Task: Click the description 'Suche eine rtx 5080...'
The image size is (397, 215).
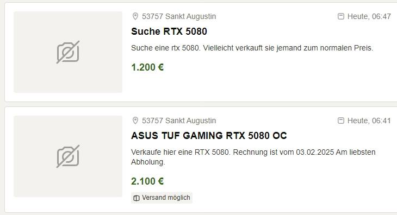Action: tap(252, 48)
